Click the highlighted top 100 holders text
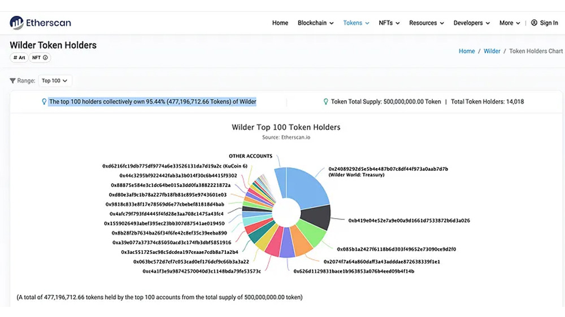Image resolution: width=565 pixels, height=317 pixels. [x=153, y=102]
